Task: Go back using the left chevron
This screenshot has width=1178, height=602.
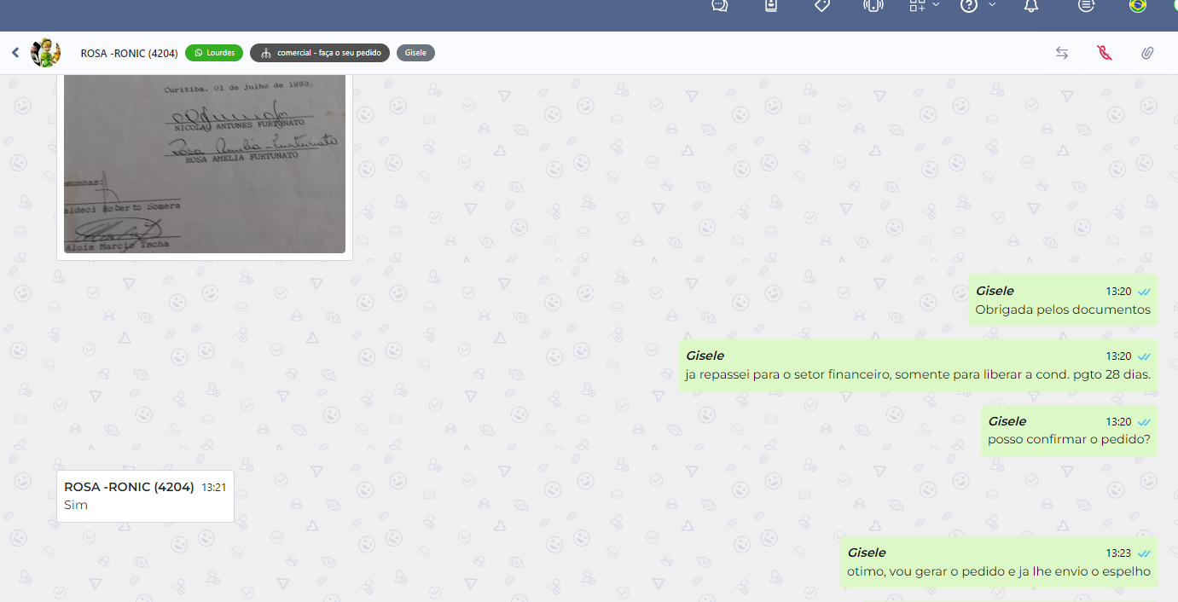Action: coord(15,53)
